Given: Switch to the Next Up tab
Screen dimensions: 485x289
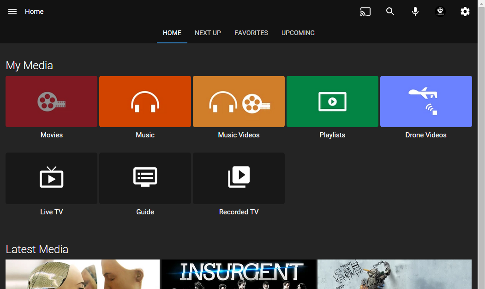Looking at the screenshot, I should [208, 33].
